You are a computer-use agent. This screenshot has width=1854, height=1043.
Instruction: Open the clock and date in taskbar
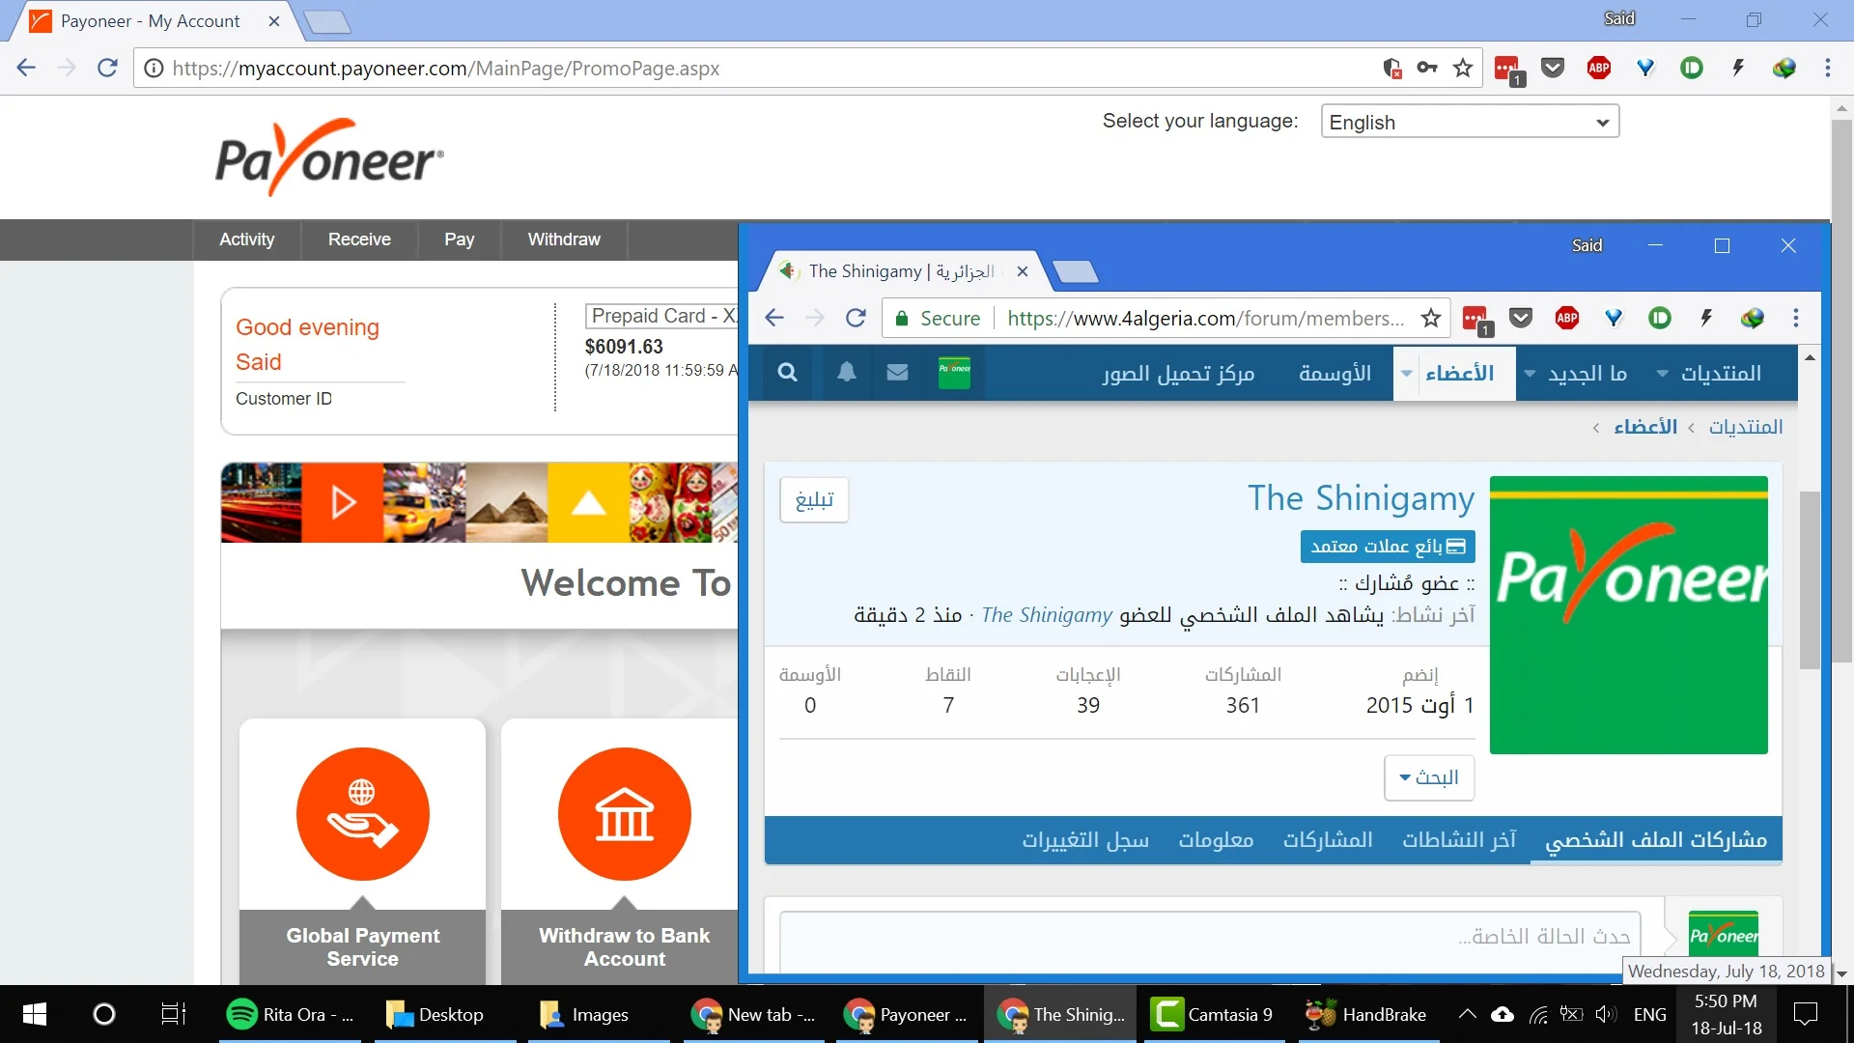tap(1726, 1014)
